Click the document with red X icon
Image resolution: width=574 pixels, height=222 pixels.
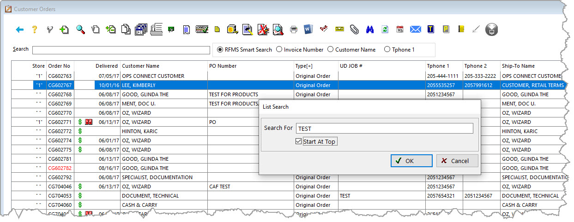click(x=263, y=30)
